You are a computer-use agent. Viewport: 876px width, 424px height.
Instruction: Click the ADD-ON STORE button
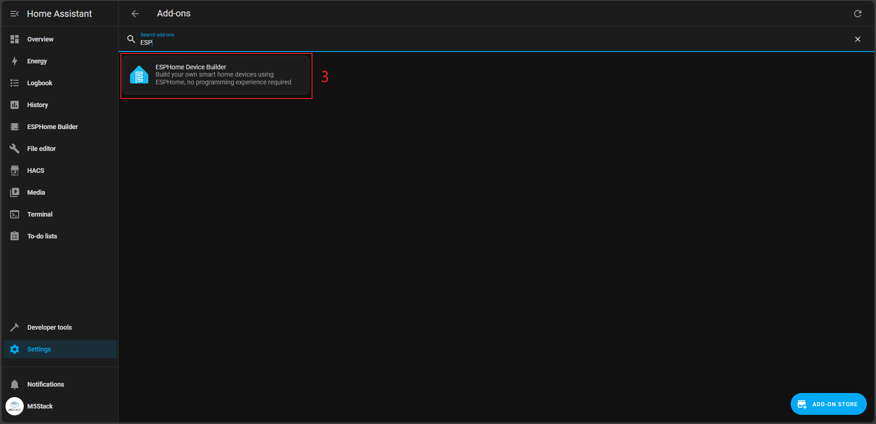(x=829, y=404)
